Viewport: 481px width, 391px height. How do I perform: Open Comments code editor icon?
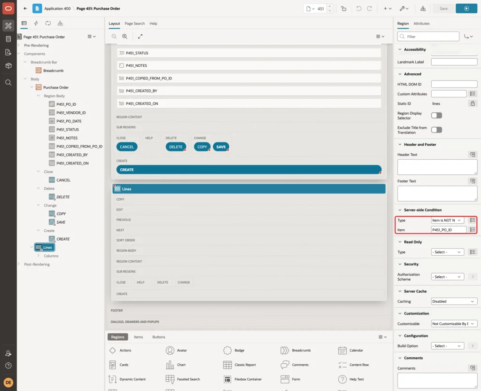click(473, 368)
